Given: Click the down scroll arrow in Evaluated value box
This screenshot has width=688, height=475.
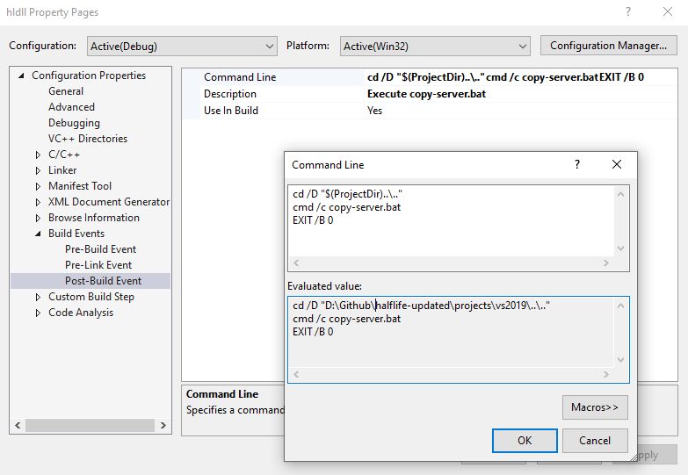Looking at the screenshot, I should click(x=620, y=360).
